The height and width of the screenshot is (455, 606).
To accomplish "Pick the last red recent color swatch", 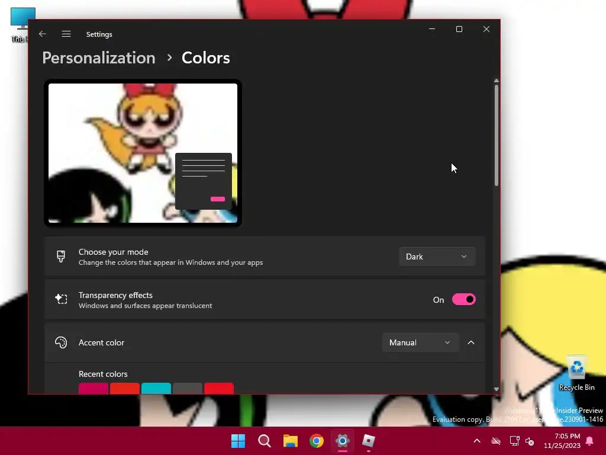I will click(219, 388).
